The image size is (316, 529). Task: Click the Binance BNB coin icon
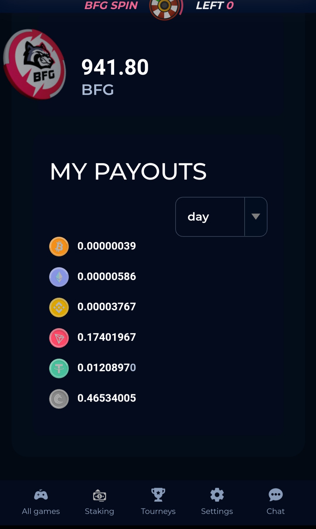click(59, 307)
